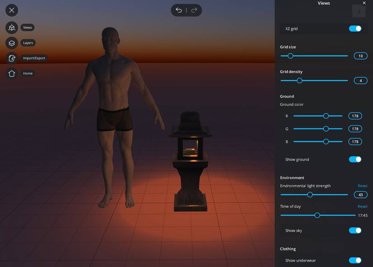This screenshot has height=267, width=373.
Task: Select the Views label button
Action: (28, 28)
